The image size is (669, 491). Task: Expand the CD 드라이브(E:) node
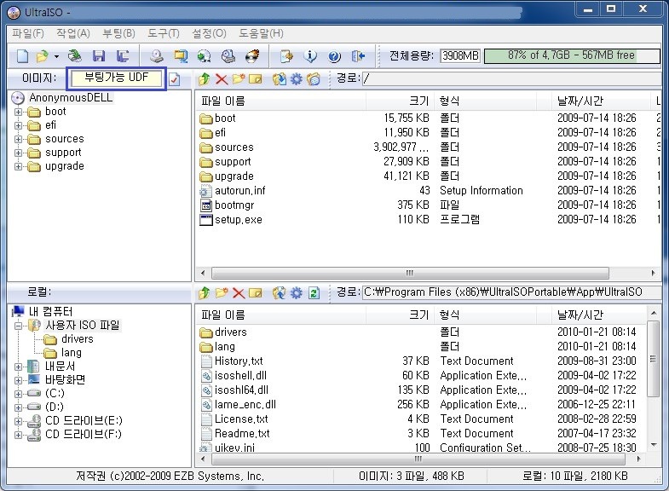(18, 421)
